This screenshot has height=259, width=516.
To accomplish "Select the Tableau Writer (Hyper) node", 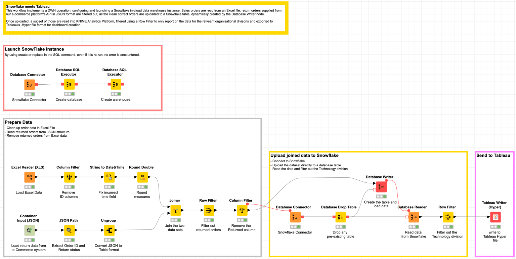I will (x=496, y=217).
